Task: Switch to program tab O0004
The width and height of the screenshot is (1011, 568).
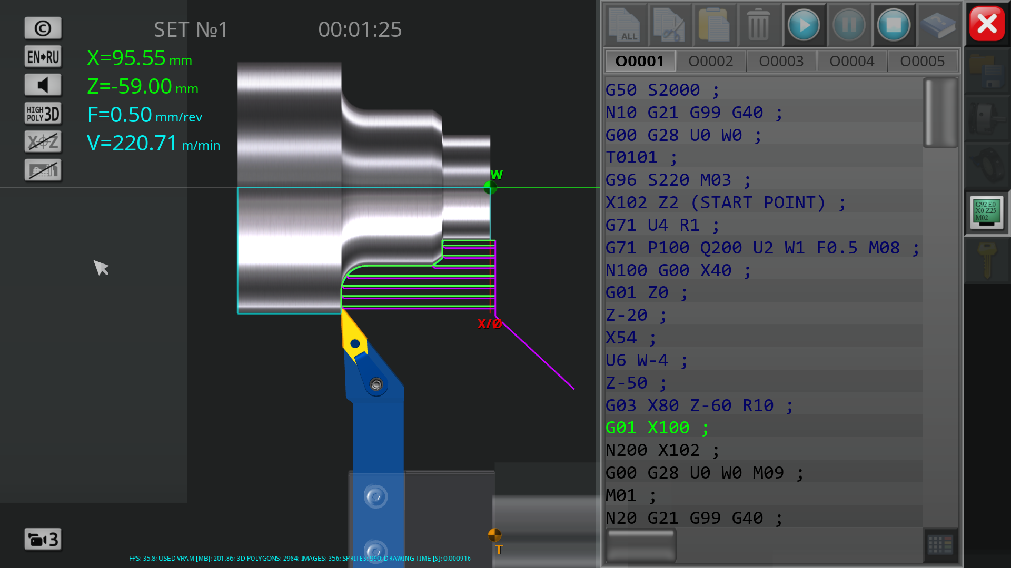Action: click(851, 61)
